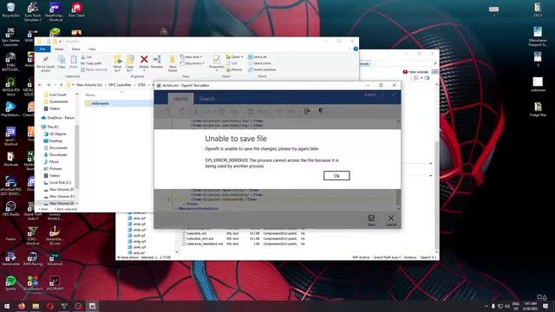Image resolution: width=555 pixels, height=312 pixels.
Task: Click the Cancel X icon in OpenIV editor
Action: [391, 220]
